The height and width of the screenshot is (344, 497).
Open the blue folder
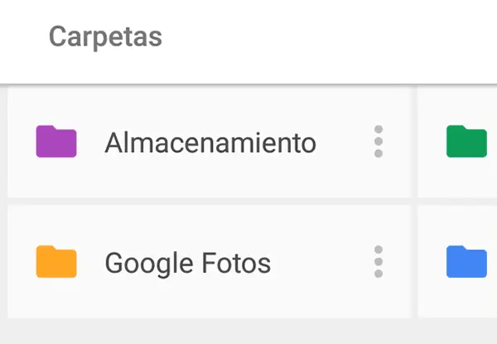pyautogui.click(x=466, y=262)
